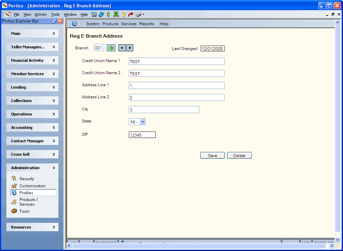Click the horizontal scrollbar right arrow
Screen dimensions: 343x251
pyautogui.click(x=332, y=246)
